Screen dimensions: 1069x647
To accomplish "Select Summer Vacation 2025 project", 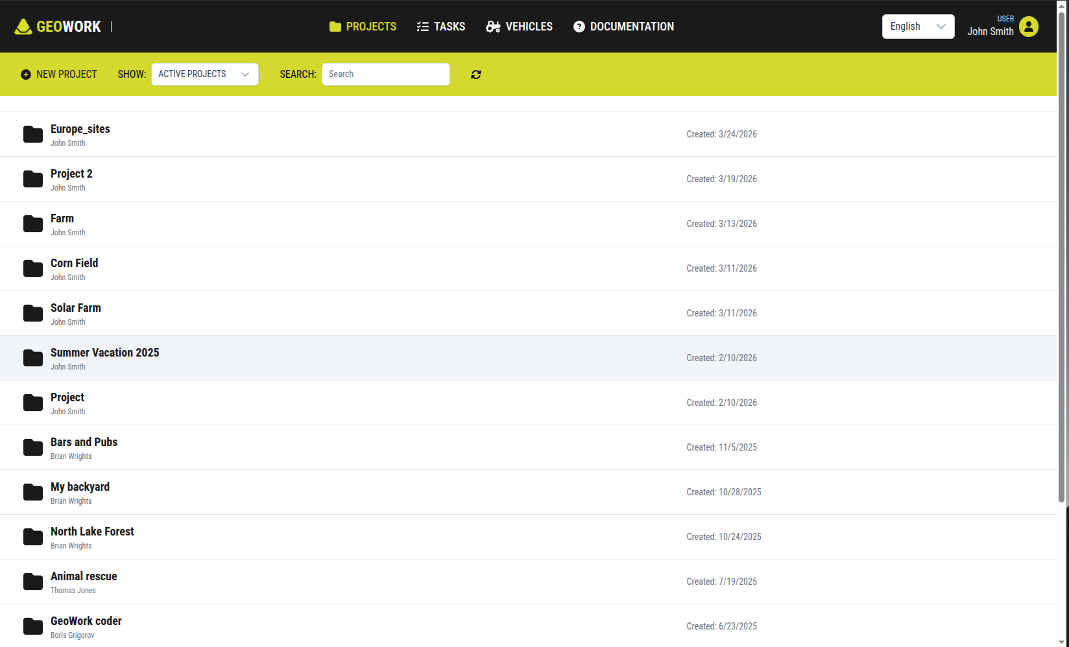I will click(528, 358).
